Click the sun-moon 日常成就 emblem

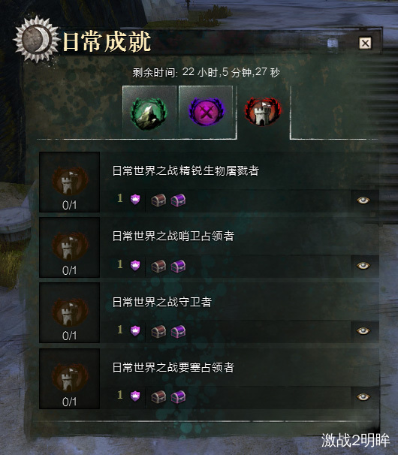[x=37, y=39]
